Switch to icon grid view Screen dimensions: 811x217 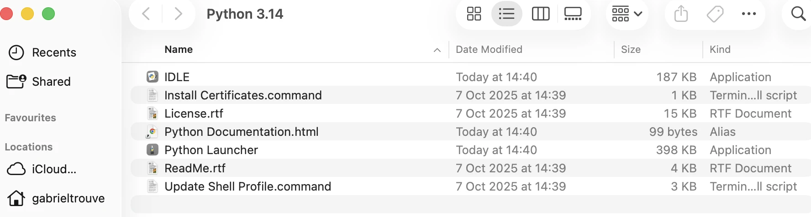(x=474, y=14)
